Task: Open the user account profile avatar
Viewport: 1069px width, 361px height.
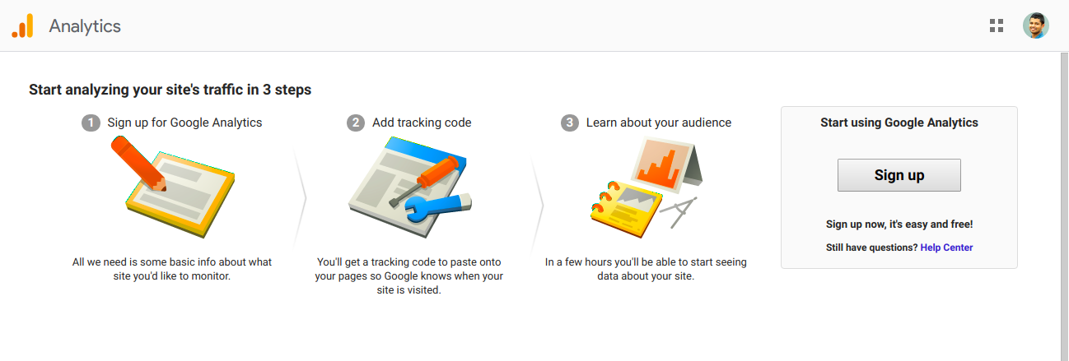Action: tap(1035, 25)
